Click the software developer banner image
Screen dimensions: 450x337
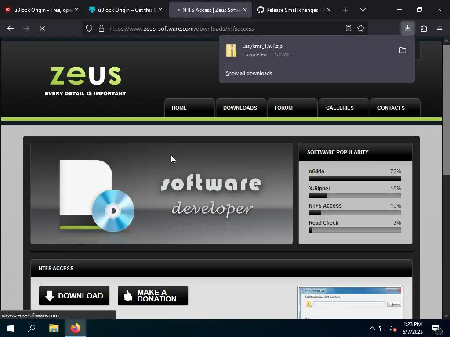162,194
